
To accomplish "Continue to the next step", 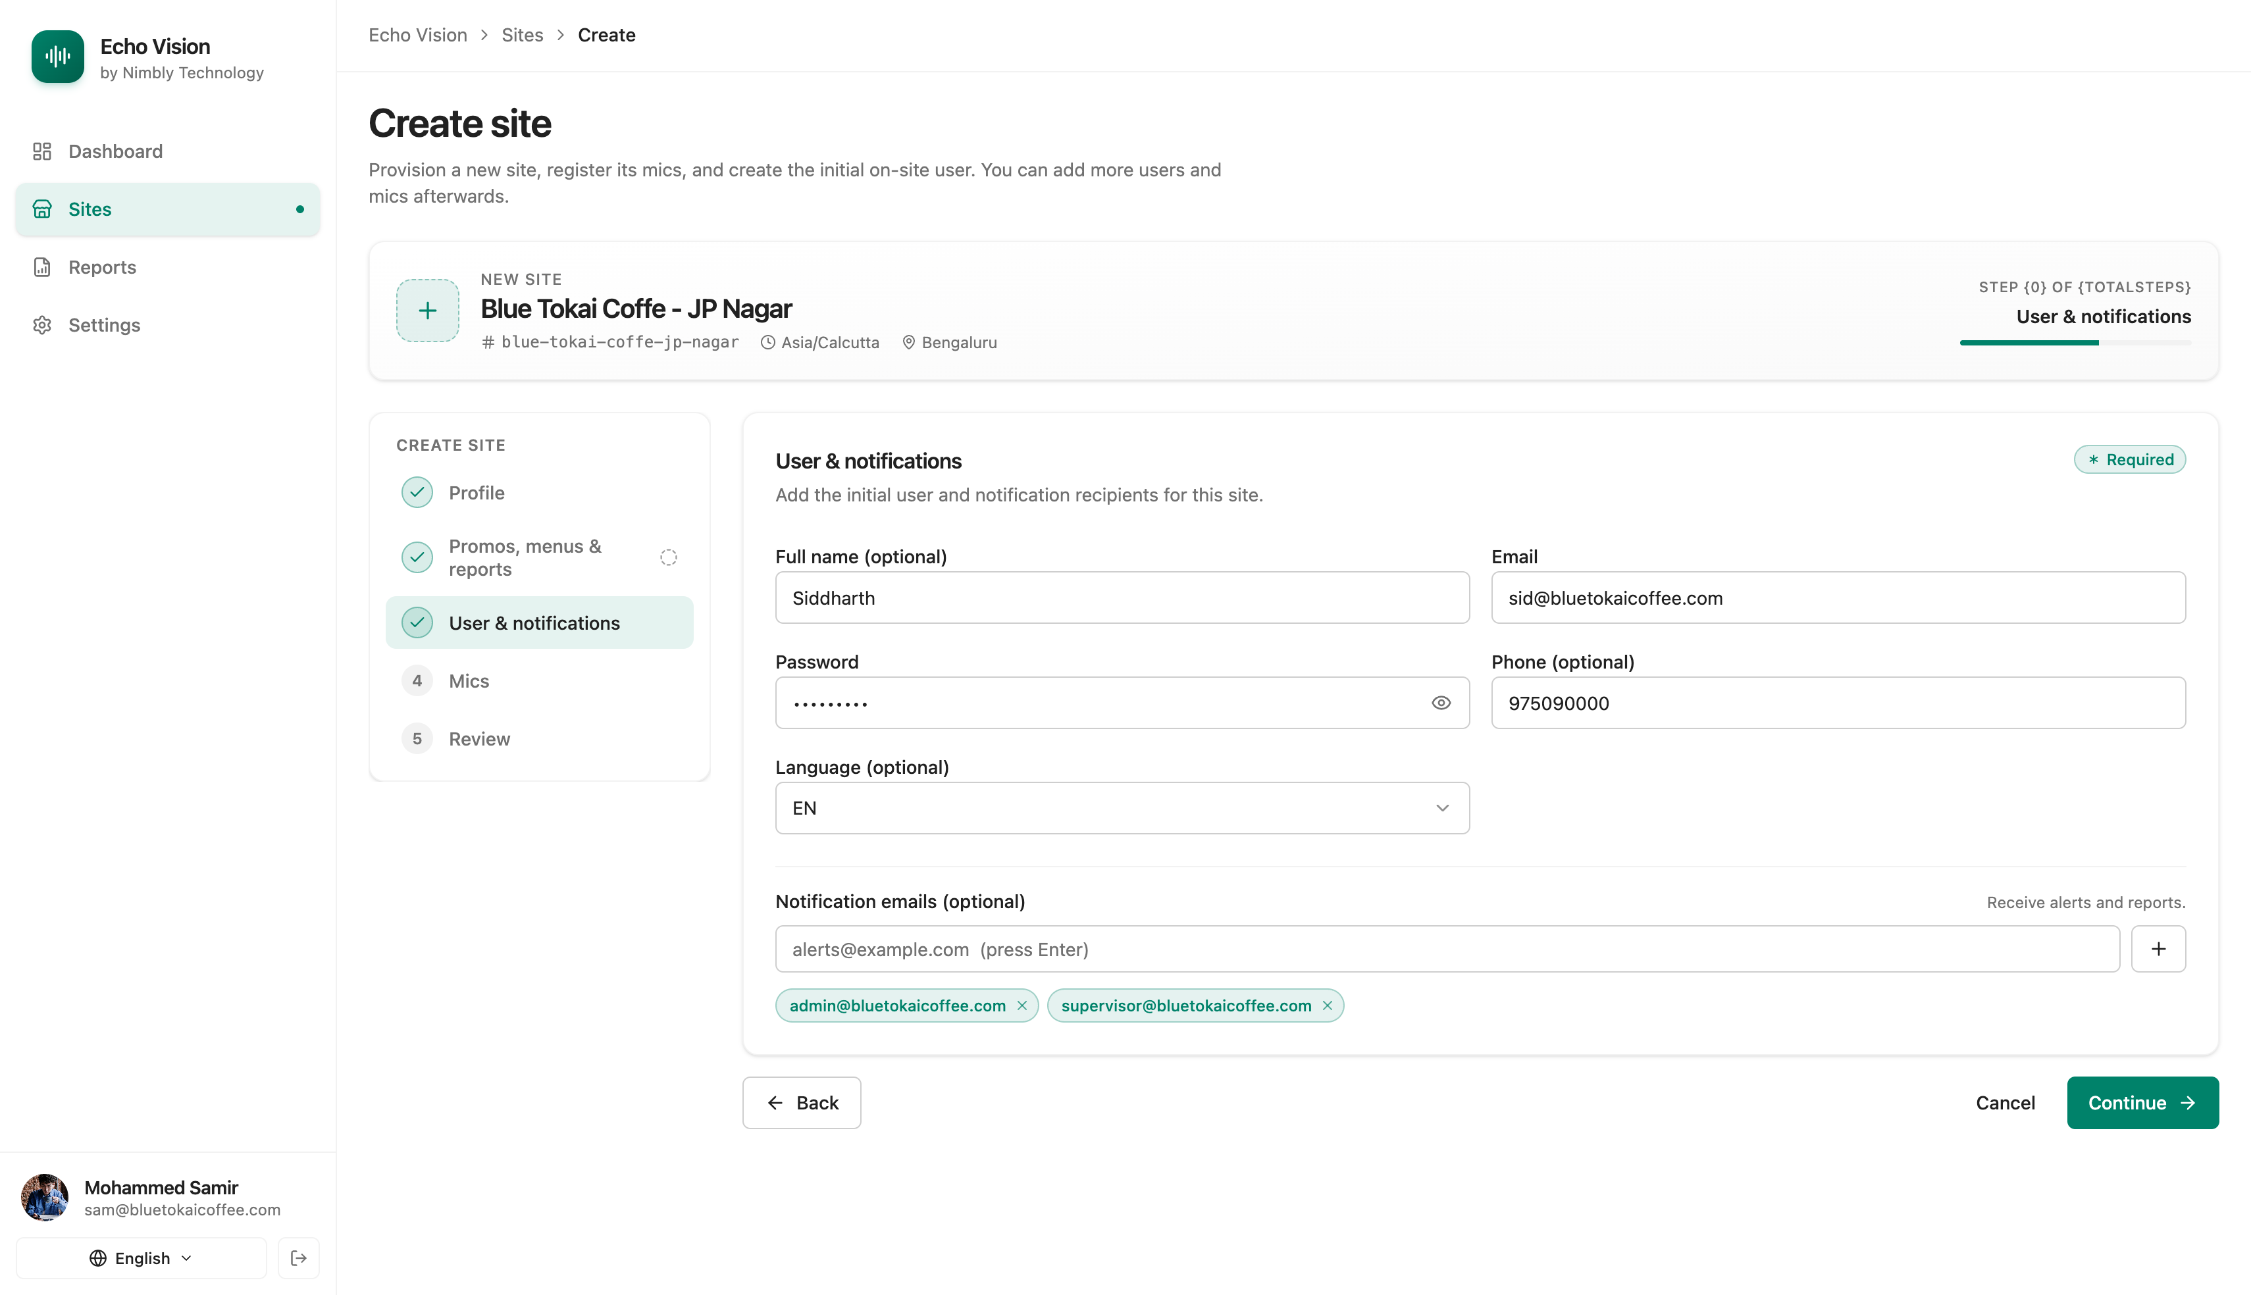I will tap(2142, 1103).
